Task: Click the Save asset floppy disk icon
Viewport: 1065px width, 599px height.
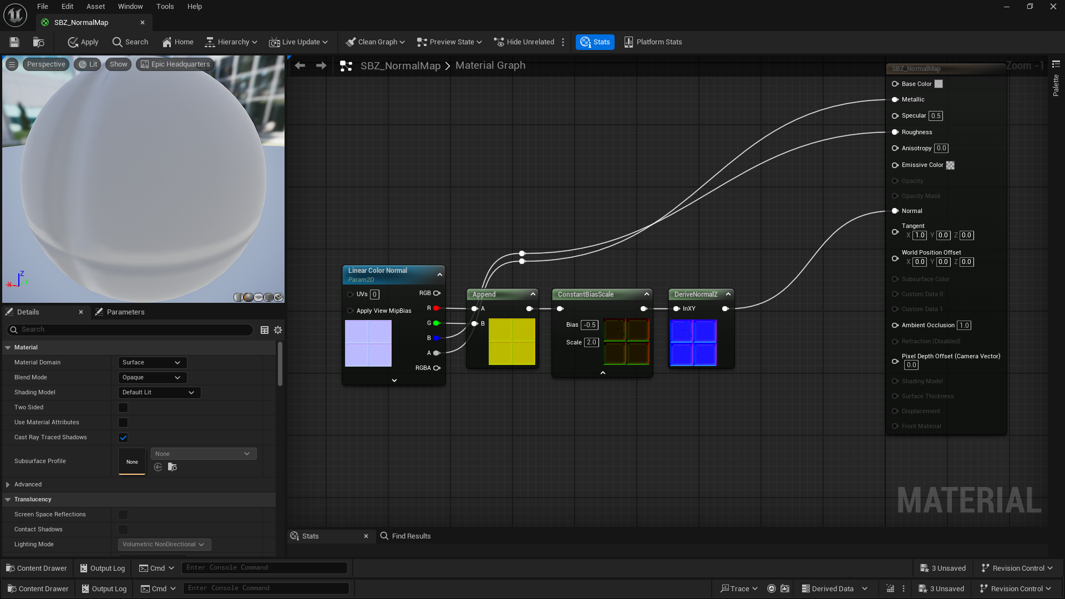Action: click(14, 42)
